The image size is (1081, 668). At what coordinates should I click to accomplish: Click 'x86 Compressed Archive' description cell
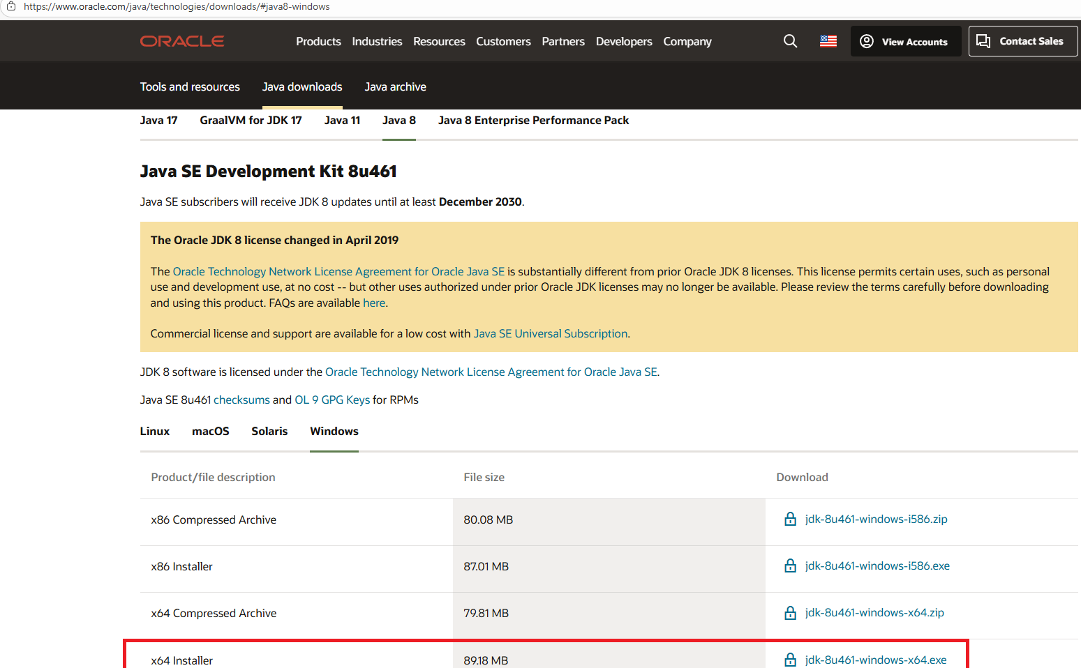pyautogui.click(x=214, y=519)
